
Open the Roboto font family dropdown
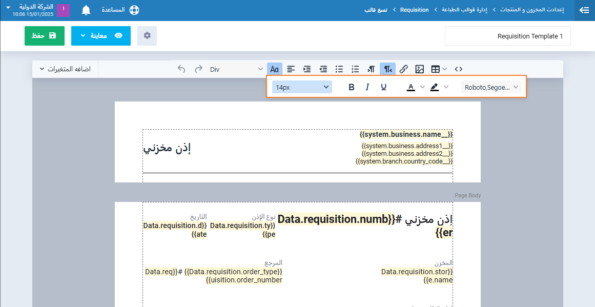491,87
